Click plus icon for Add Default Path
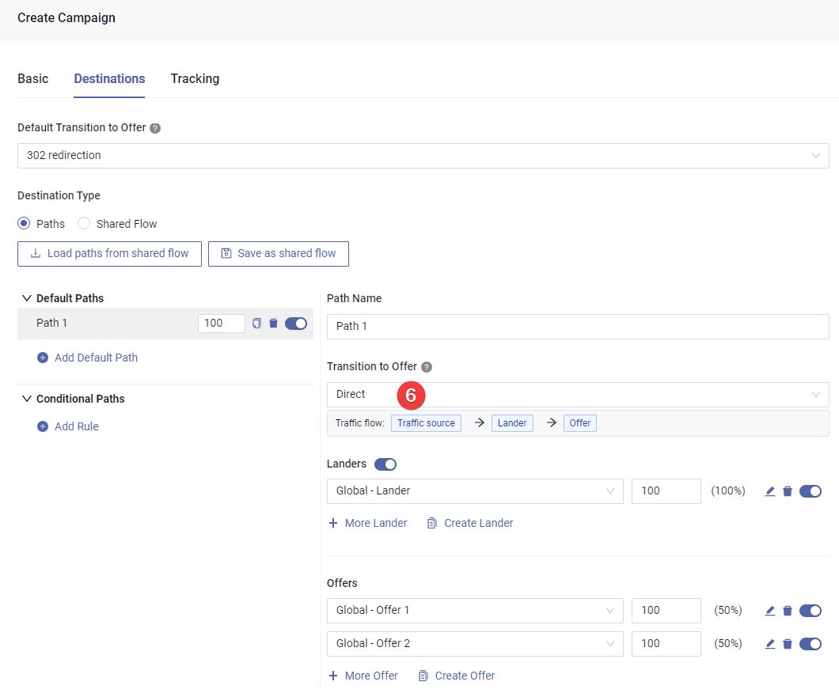 coord(43,358)
